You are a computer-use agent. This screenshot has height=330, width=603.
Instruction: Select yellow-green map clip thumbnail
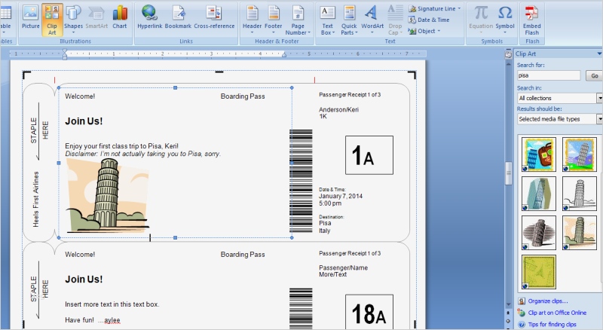(x=539, y=272)
